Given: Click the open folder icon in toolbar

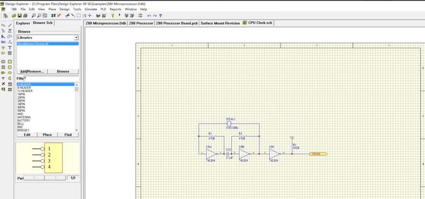Looking at the screenshot, I should click(14, 16).
